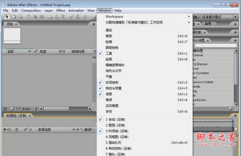This screenshot has height=156, width=241.
Task: Open the Effect menu
Action: pyautogui.click(x=61, y=10)
